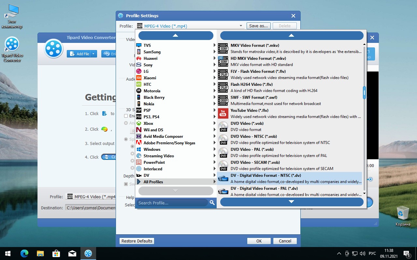Open the Tipard Video Converter desktop shortcut
Viewport: 417px width, 260px height.
(12, 49)
